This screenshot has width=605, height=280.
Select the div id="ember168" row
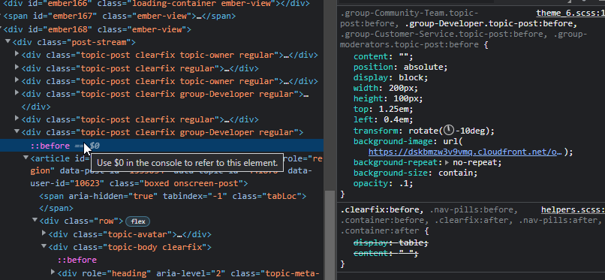tap(98, 29)
